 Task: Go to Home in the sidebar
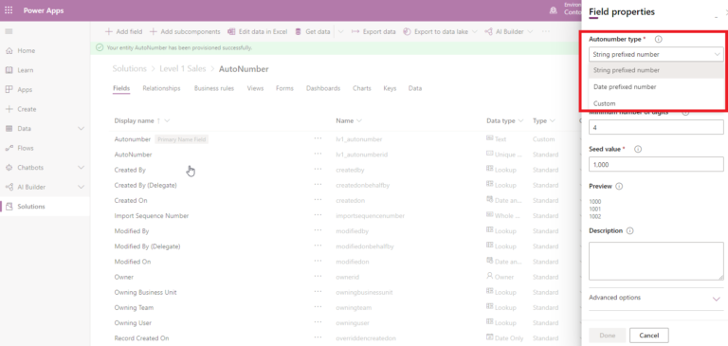click(x=26, y=50)
